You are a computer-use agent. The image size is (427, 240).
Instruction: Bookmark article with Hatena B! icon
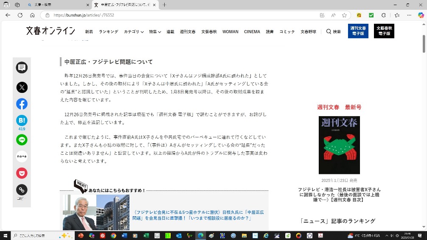click(22, 120)
